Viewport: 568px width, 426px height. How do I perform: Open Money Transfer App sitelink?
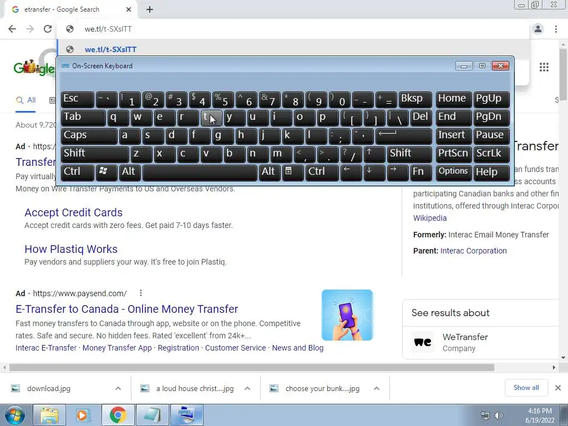coord(117,348)
